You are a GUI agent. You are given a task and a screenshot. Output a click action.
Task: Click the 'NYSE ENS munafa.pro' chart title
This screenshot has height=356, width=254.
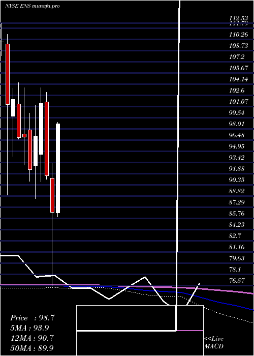coord(33,6)
